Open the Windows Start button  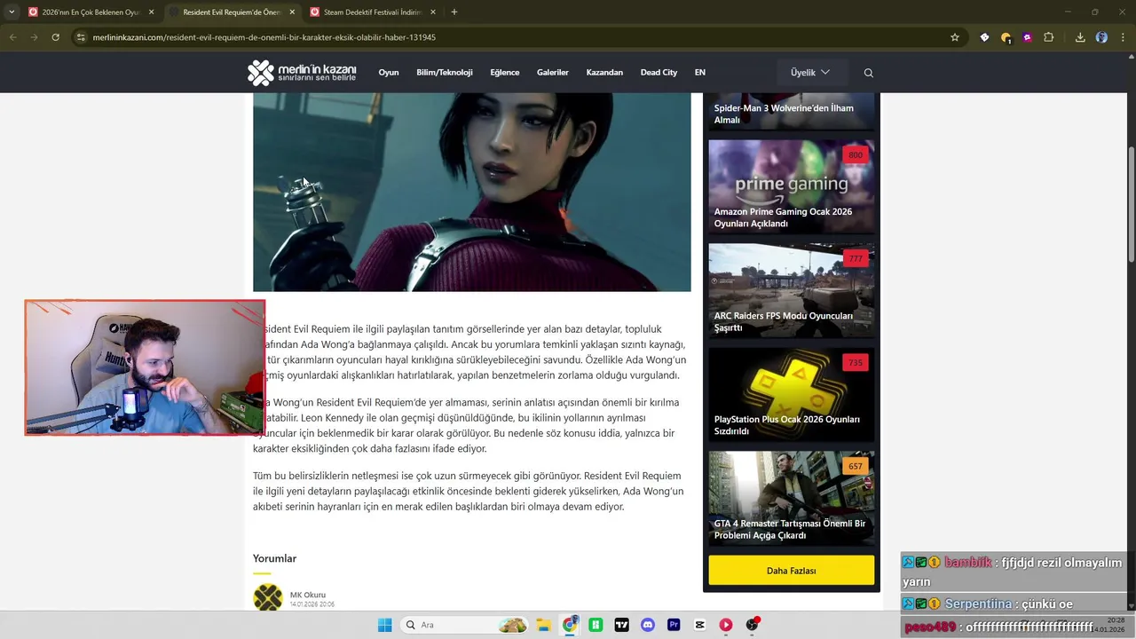point(385,625)
